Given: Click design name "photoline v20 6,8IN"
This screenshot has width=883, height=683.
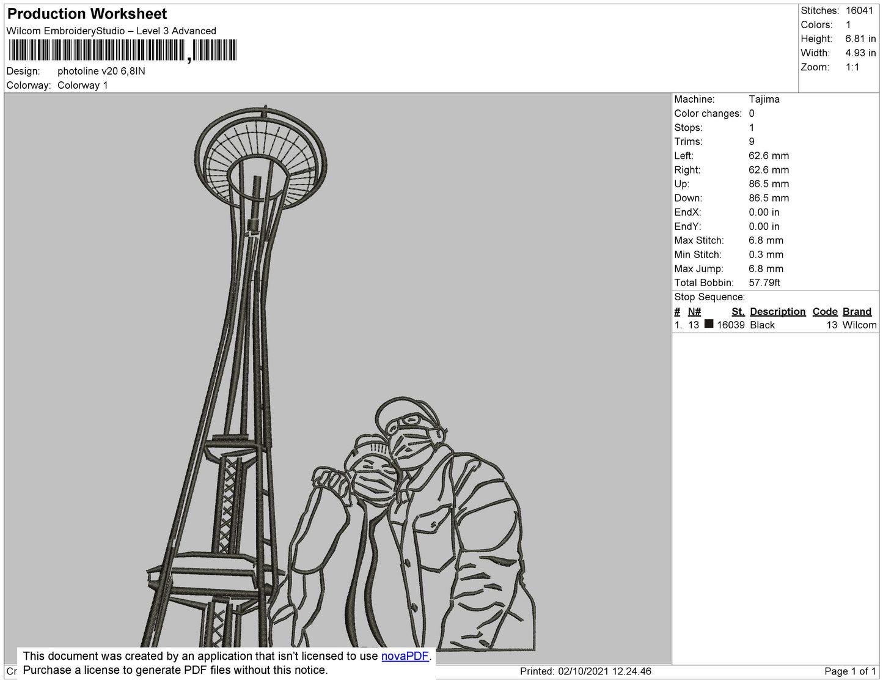Looking at the screenshot, I should [101, 71].
